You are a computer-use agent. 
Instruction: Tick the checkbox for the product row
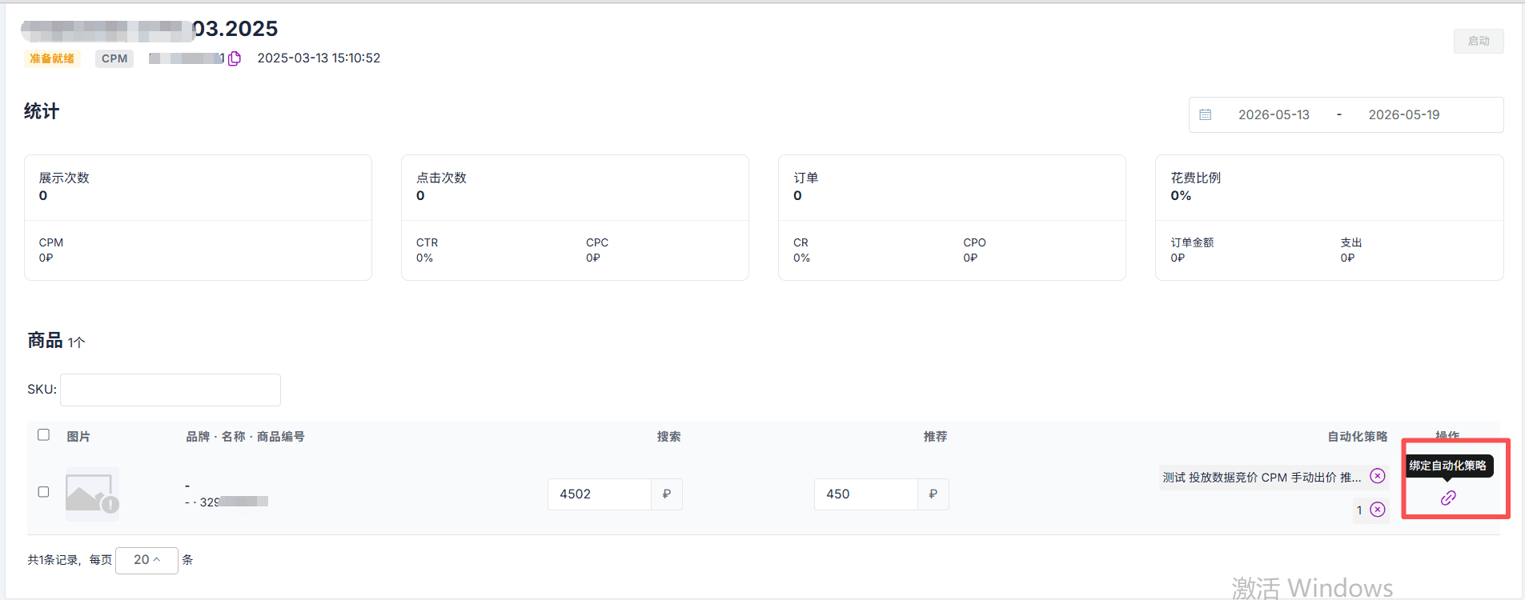[x=44, y=492]
